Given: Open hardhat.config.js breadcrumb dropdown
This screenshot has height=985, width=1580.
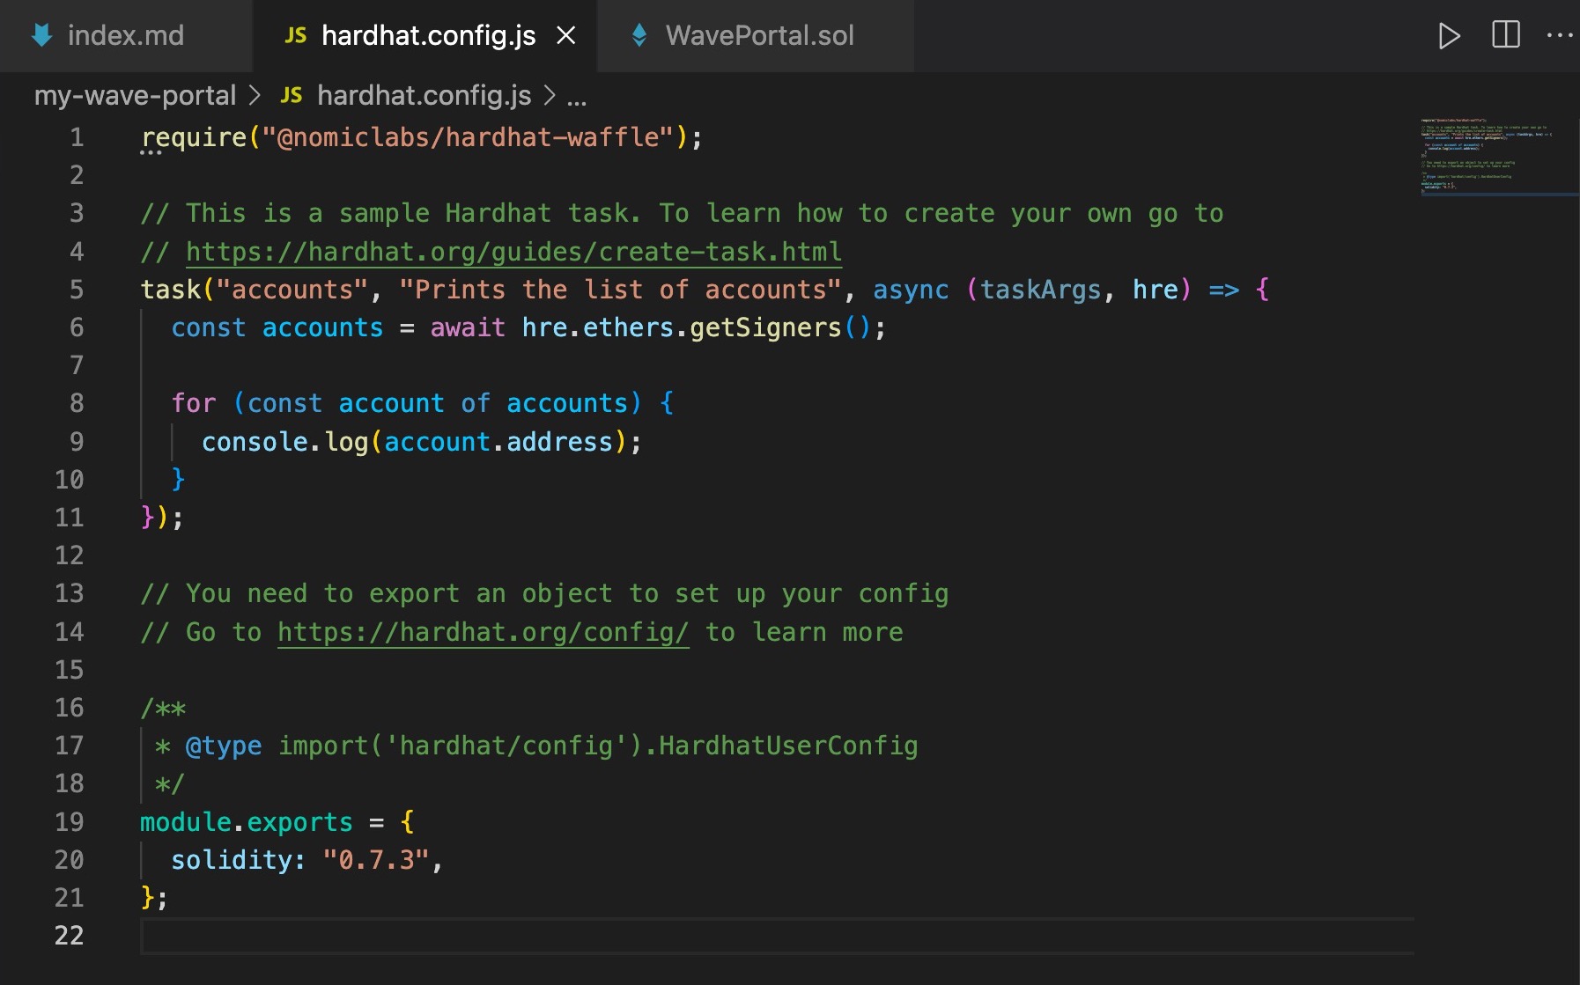Looking at the screenshot, I should point(424,95).
